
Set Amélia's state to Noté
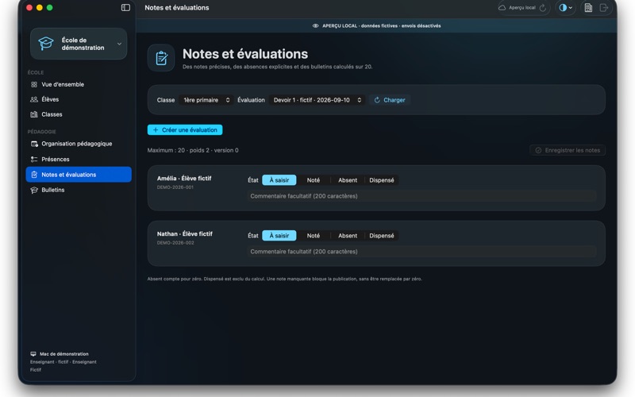[313, 180]
